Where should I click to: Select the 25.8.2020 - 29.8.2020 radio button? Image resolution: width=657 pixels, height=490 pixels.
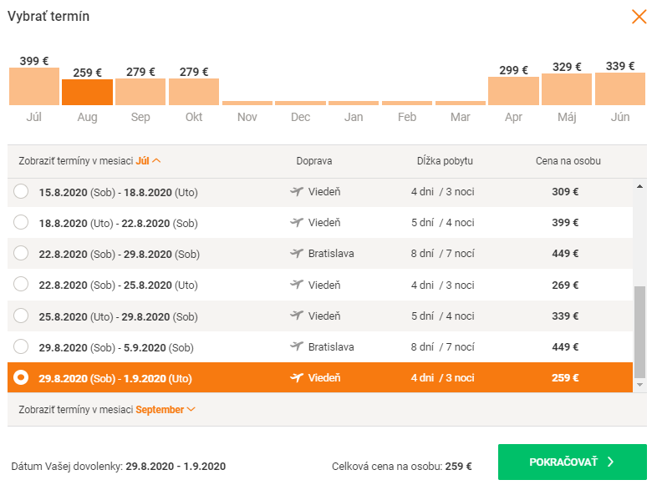(x=21, y=316)
